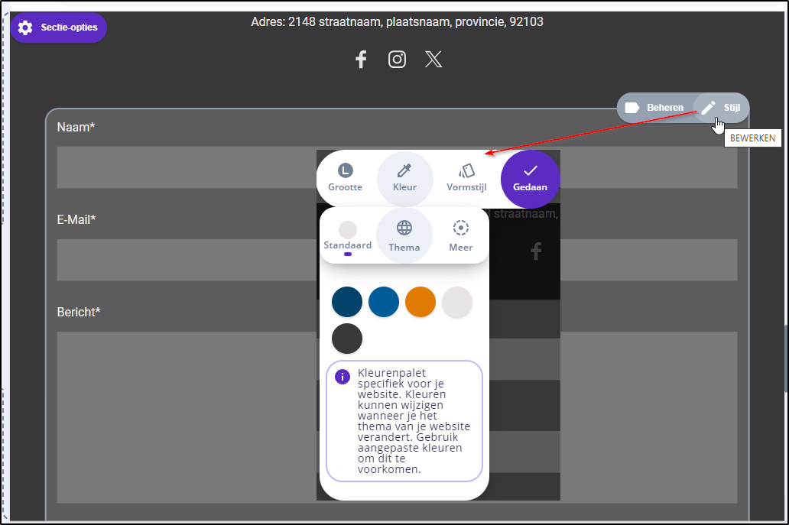Click the Naam input field
The image size is (789, 525).
coord(183,168)
